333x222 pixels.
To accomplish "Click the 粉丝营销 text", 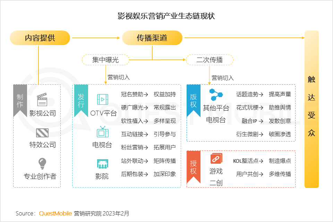I will click(x=132, y=147).
